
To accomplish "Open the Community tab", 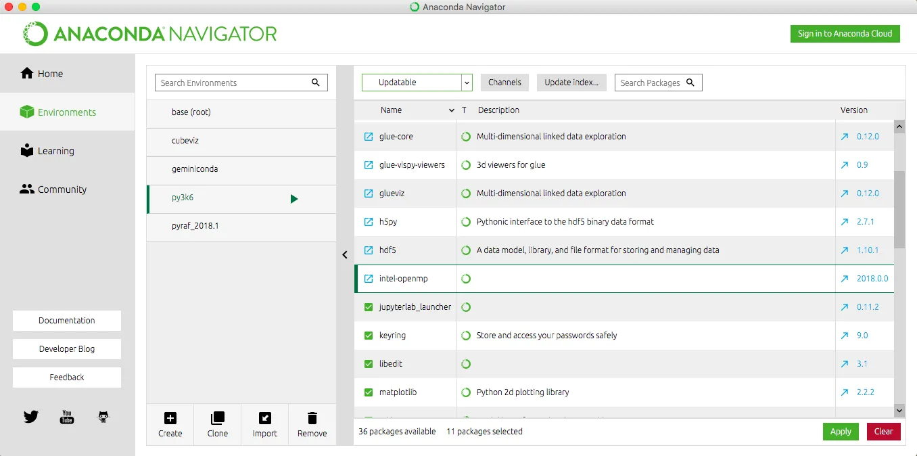I will tap(68, 189).
